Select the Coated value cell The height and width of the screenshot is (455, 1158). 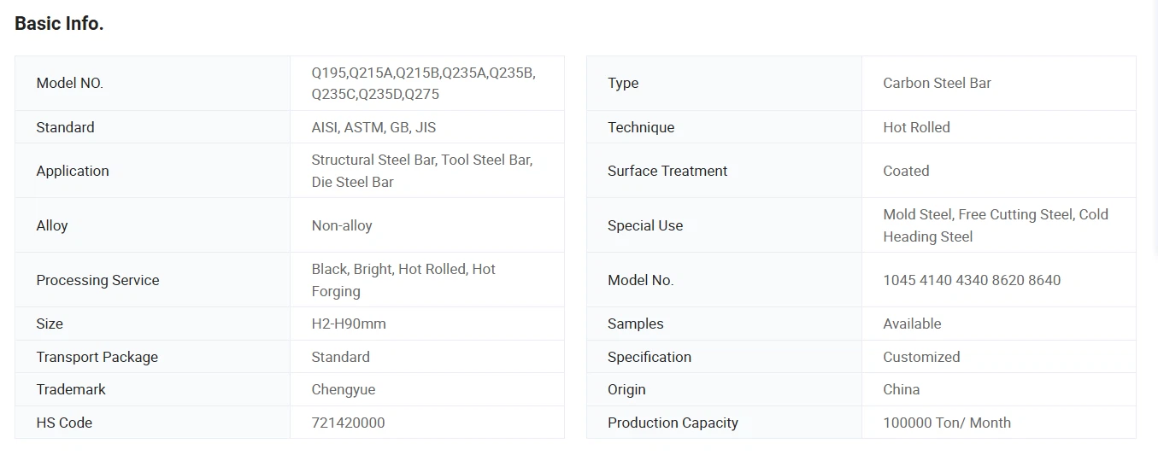906,171
